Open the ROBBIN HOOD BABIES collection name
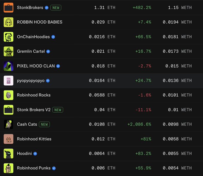This screenshot has height=176, width=203. [x=40, y=22]
